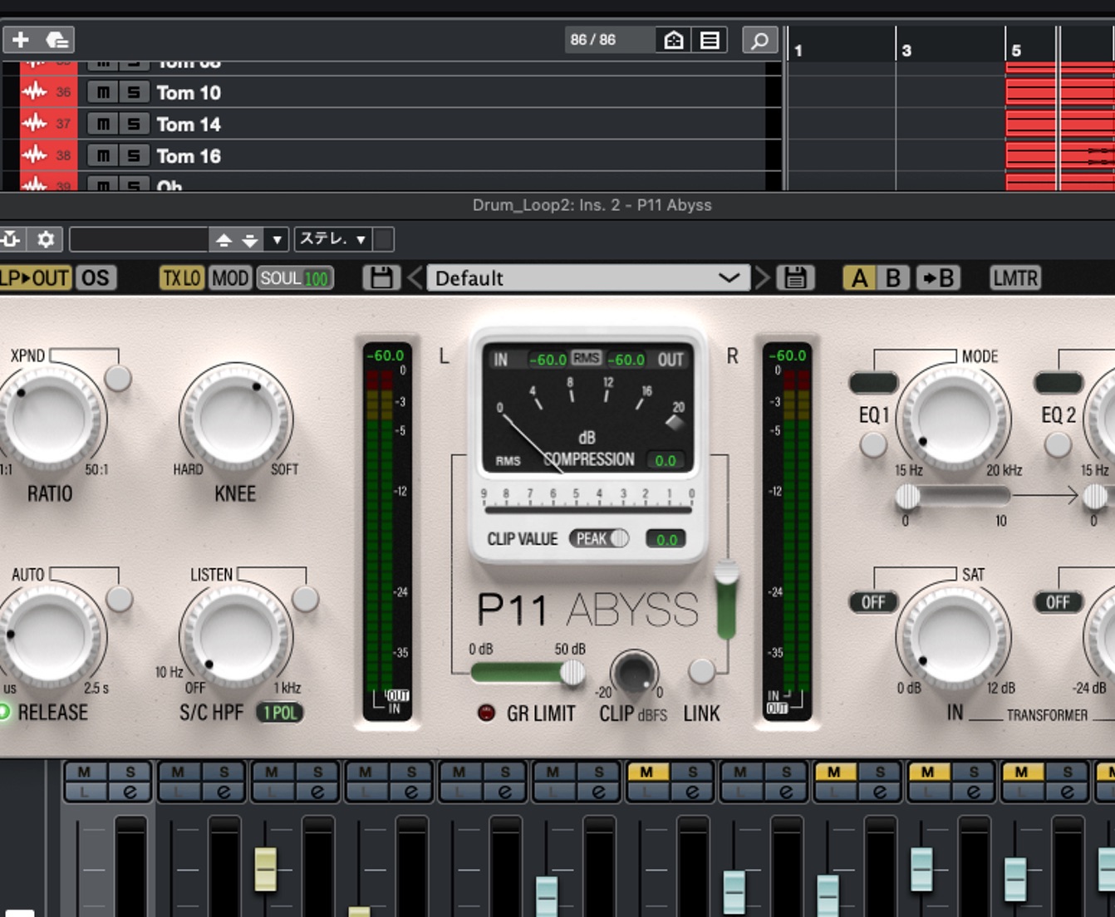Select the Tom 14 track name
This screenshot has width=1115, height=917.
pyautogui.click(x=189, y=124)
